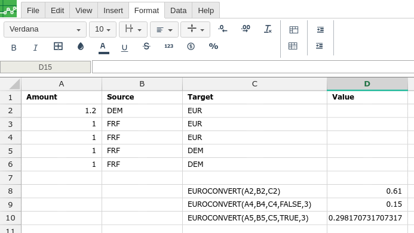
Task: Open the Verdana font dropdown
Action: (x=45, y=29)
